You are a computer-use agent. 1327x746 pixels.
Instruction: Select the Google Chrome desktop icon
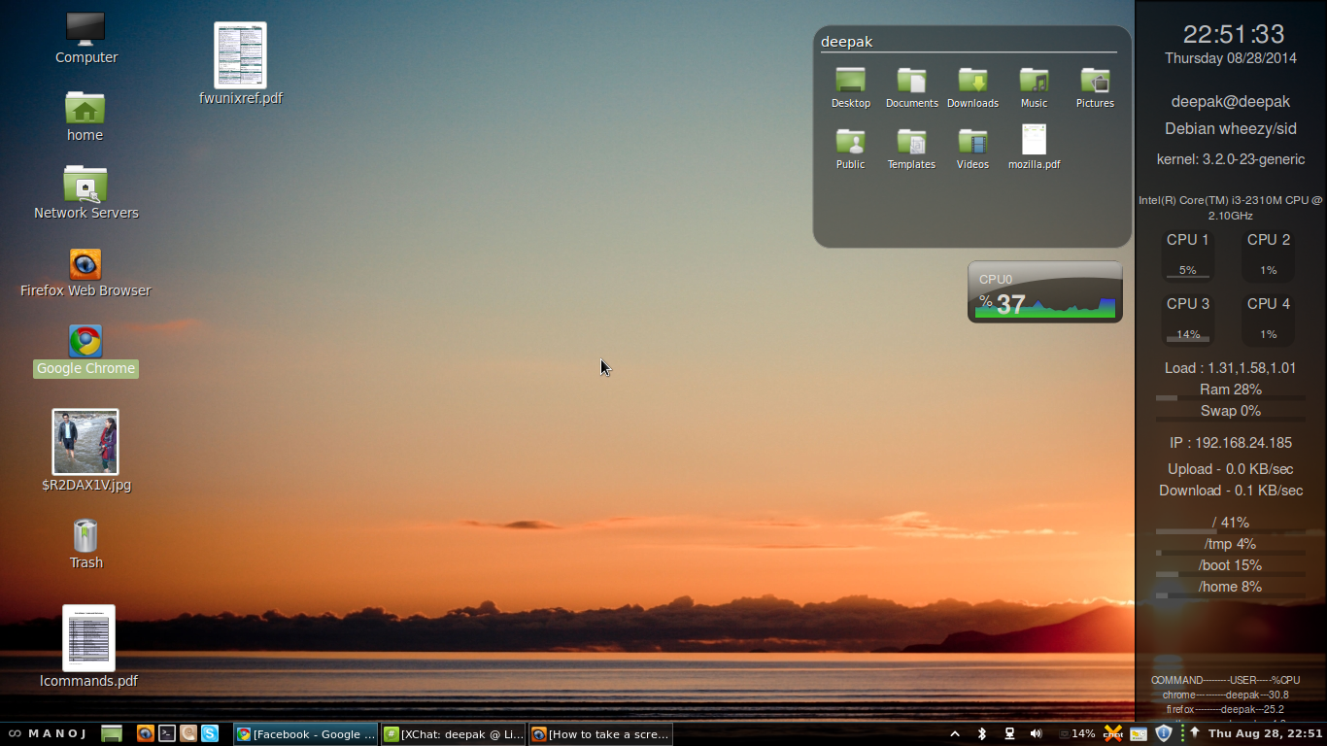85,351
